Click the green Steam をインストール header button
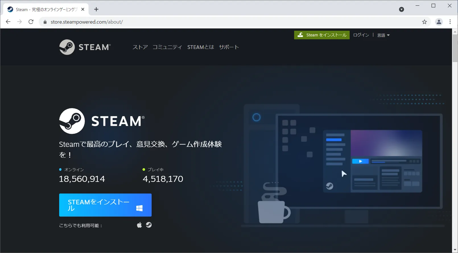 322,35
